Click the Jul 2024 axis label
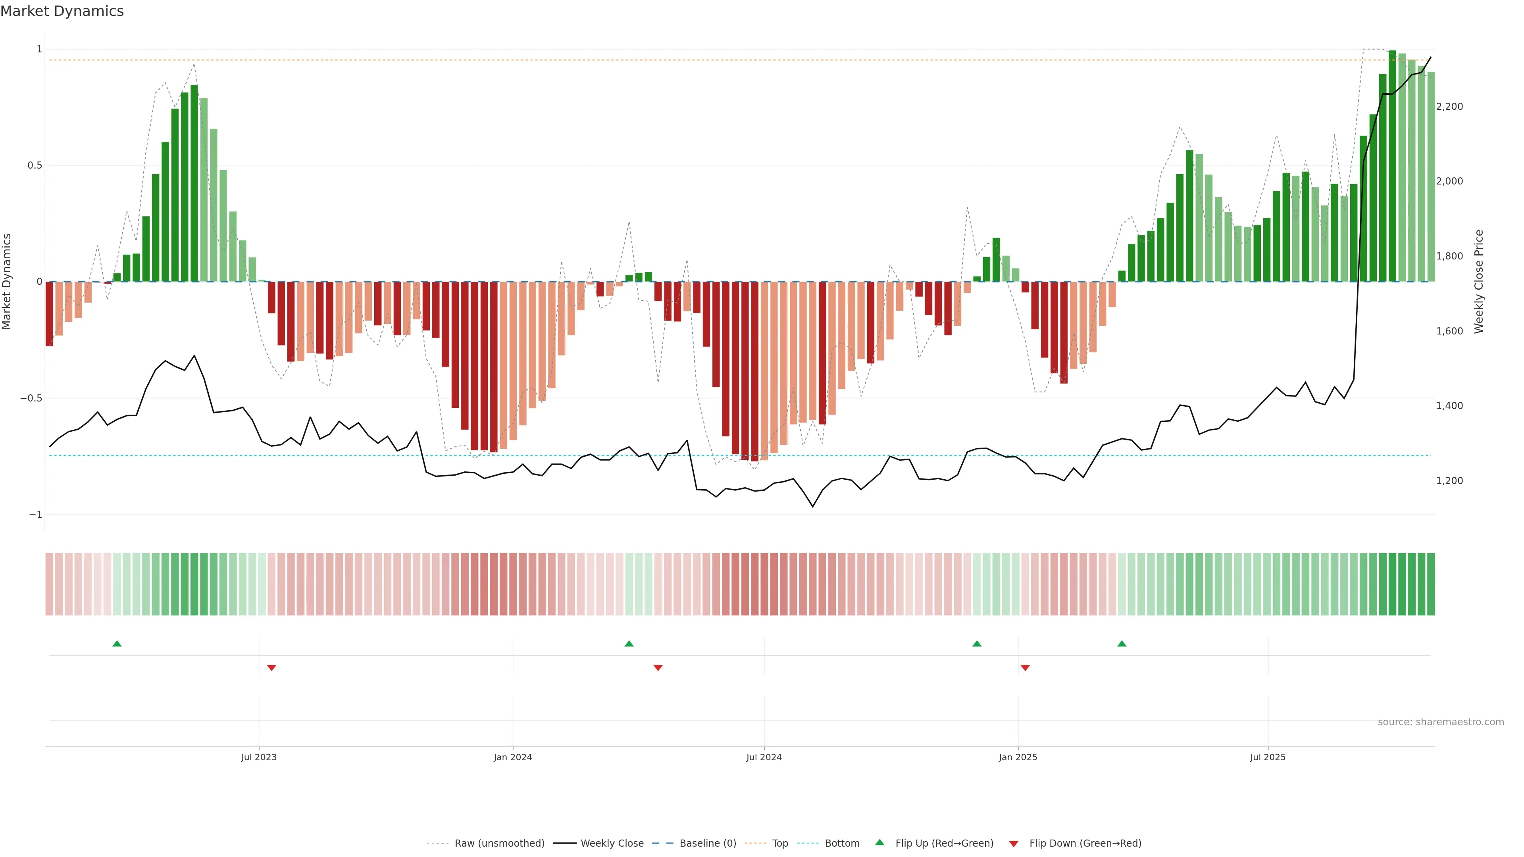The height and width of the screenshot is (857, 1524). click(764, 757)
